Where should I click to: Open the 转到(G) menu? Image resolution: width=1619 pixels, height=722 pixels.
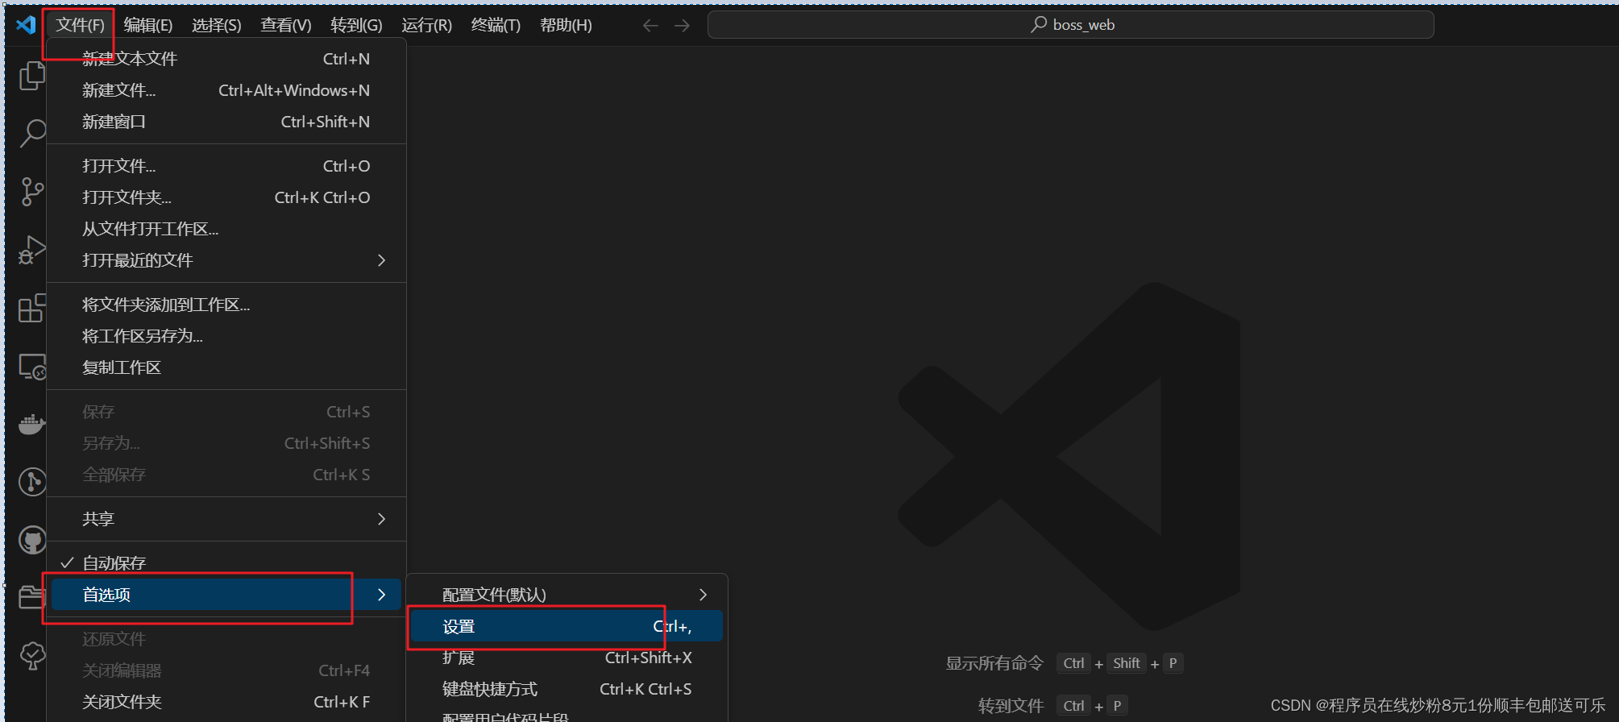tap(356, 25)
